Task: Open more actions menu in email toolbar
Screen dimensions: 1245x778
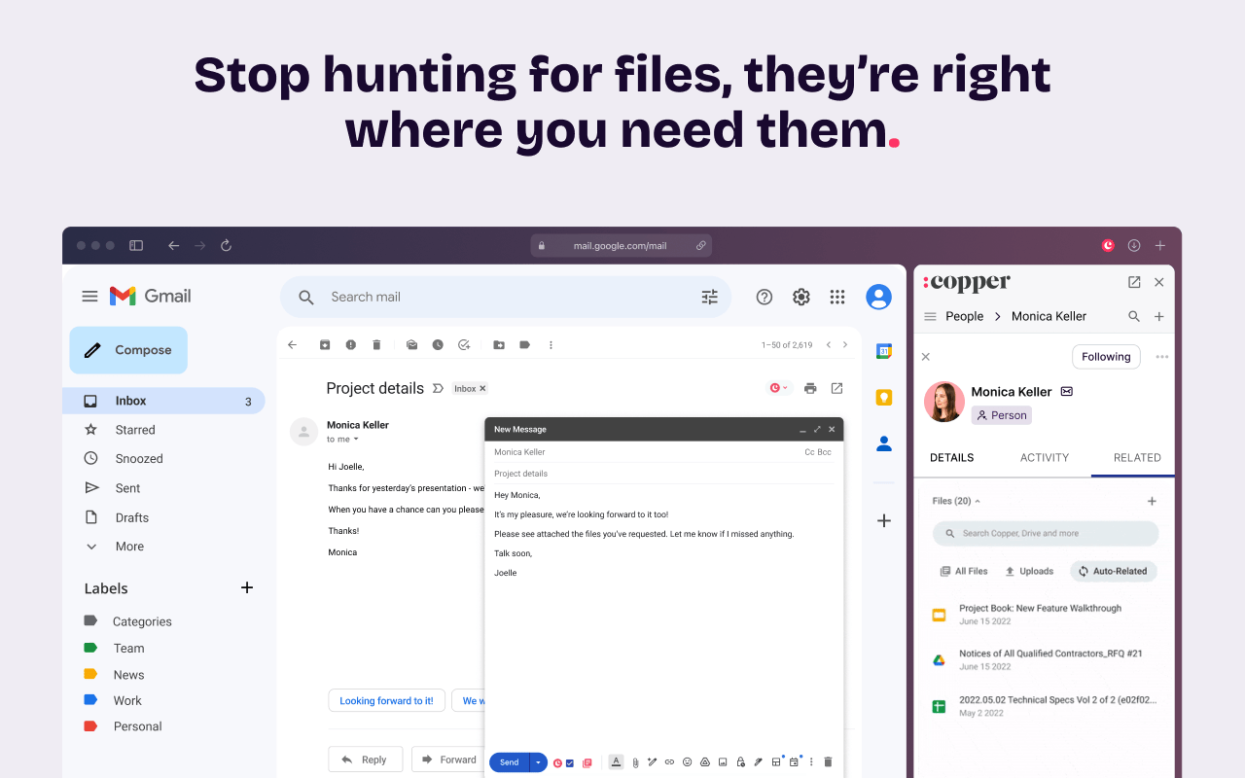Action: click(x=551, y=344)
